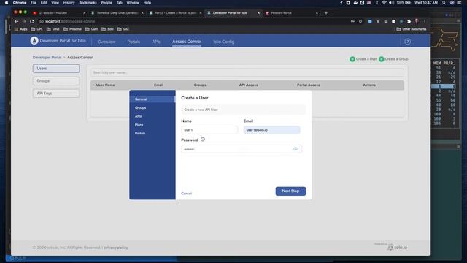Select the Groups sidebar section

(x=56, y=81)
